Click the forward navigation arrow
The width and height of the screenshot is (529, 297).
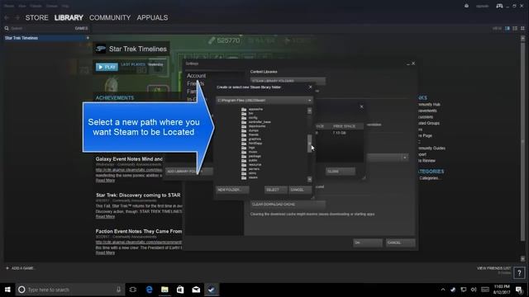pyautogui.click(x=17, y=17)
